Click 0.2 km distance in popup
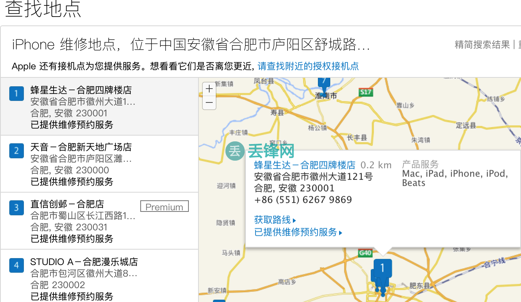The image size is (521, 302). (x=376, y=165)
